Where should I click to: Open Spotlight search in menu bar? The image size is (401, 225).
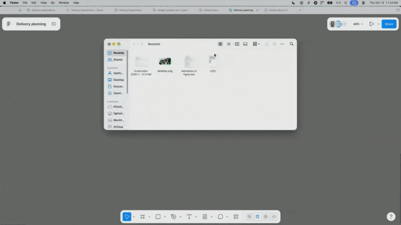(346, 3)
